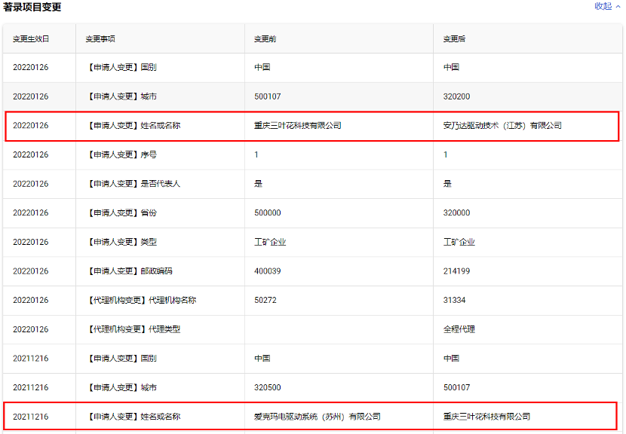Select 【申请人变更】城市 in the 20220126 row
Image resolution: width=626 pixels, height=434 pixels.
pos(121,96)
